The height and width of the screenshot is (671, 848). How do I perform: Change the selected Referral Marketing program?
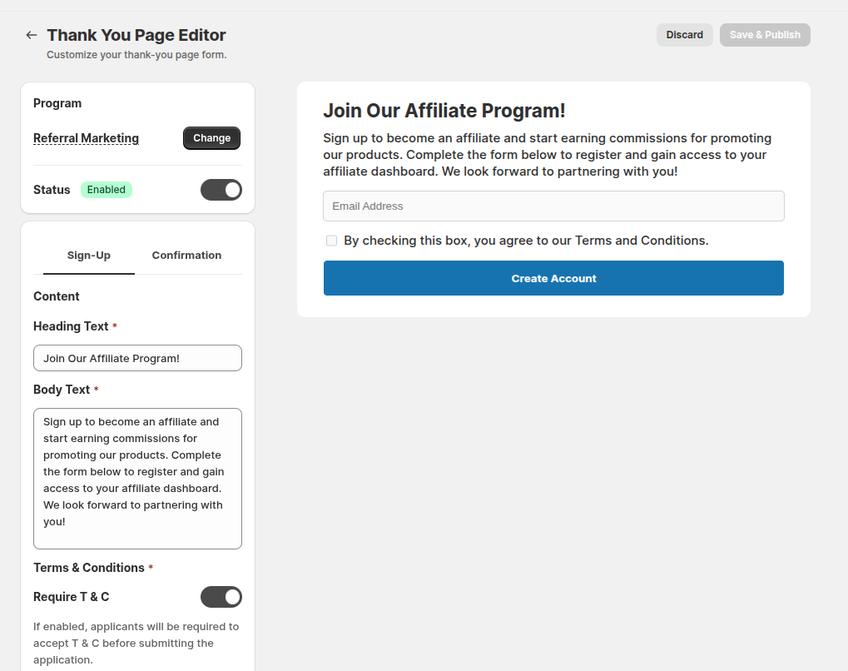tap(211, 137)
